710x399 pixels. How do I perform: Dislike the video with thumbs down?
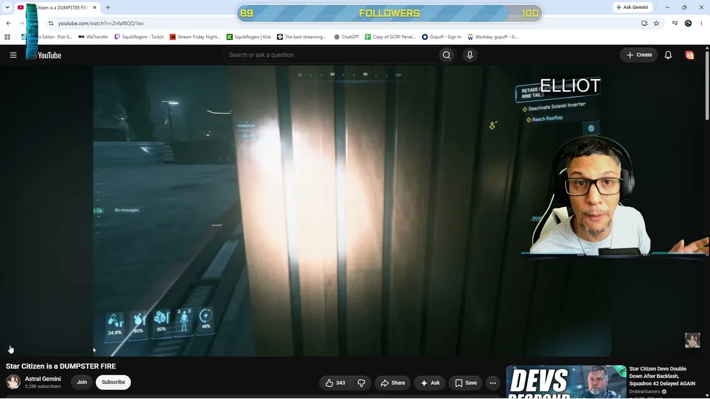click(362, 383)
